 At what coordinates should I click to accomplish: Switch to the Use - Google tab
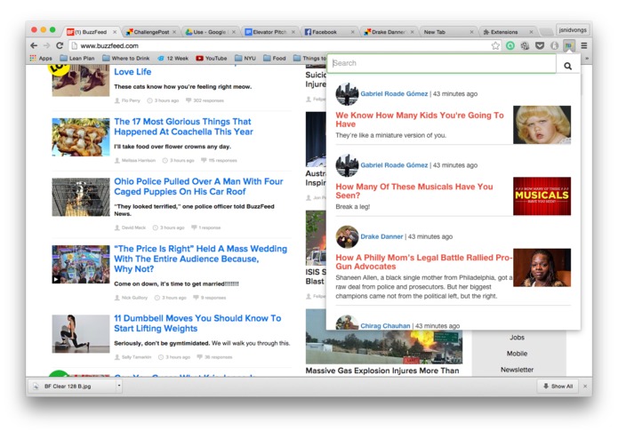pyautogui.click(x=211, y=32)
